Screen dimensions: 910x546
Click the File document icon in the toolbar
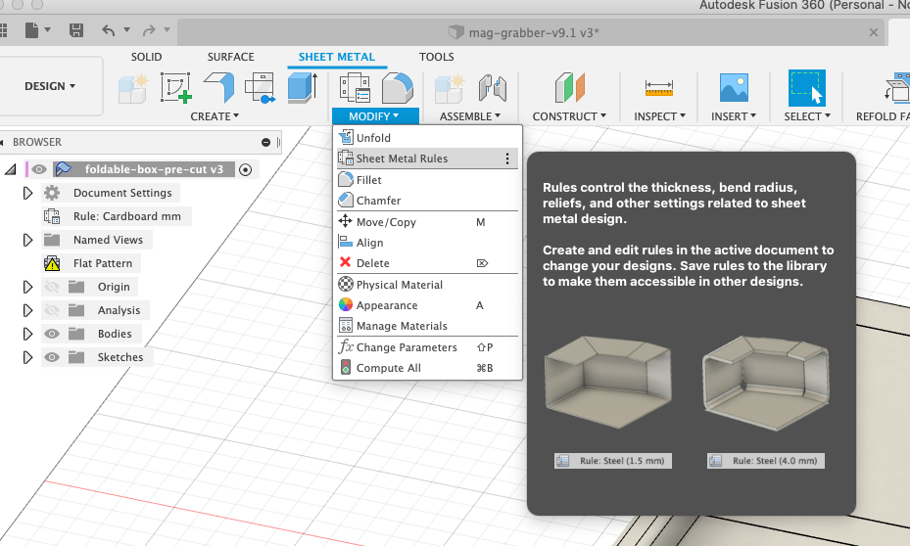32,30
